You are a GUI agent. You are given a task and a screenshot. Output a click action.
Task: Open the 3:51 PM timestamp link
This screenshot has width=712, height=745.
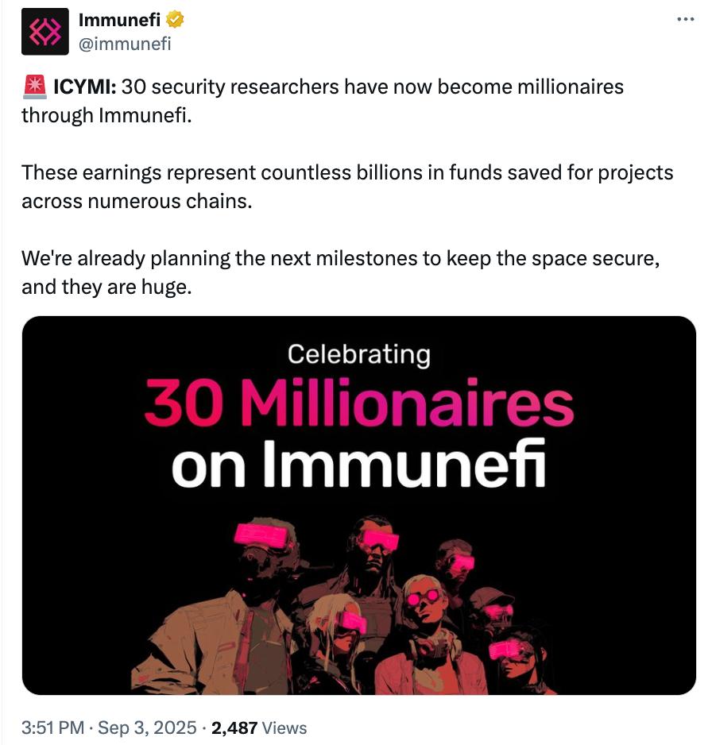pos(52,728)
